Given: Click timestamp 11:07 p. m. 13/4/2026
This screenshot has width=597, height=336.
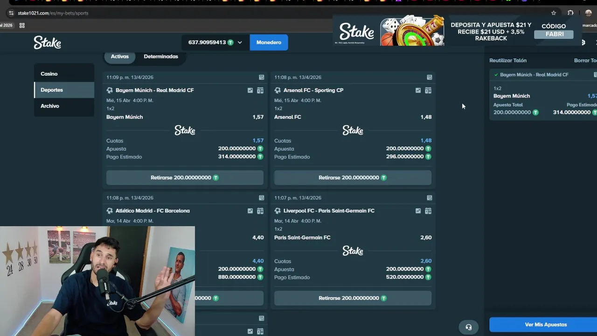Looking at the screenshot, I should 298,198.
